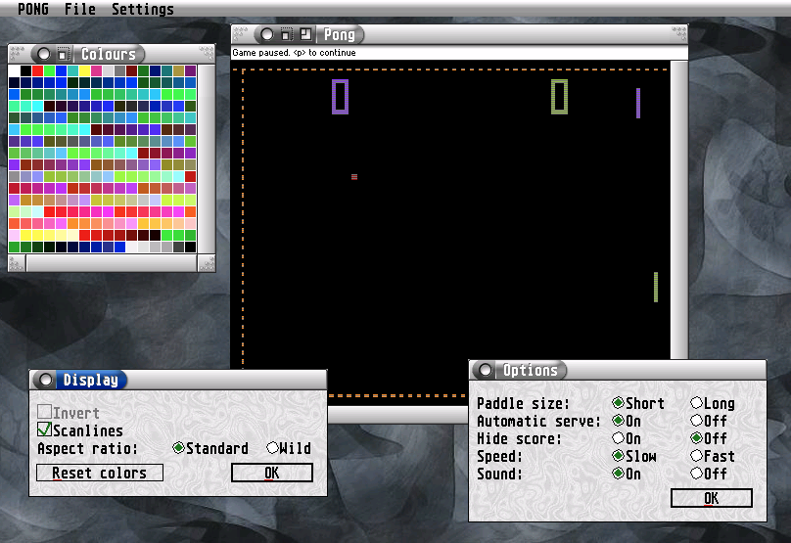Click the Colours window title
Image resolution: width=791 pixels, height=543 pixels.
click(109, 54)
